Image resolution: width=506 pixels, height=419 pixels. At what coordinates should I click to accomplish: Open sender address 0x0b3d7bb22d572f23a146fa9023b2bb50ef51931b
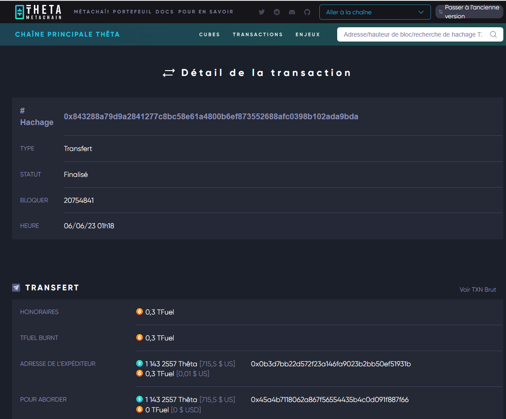(x=331, y=364)
